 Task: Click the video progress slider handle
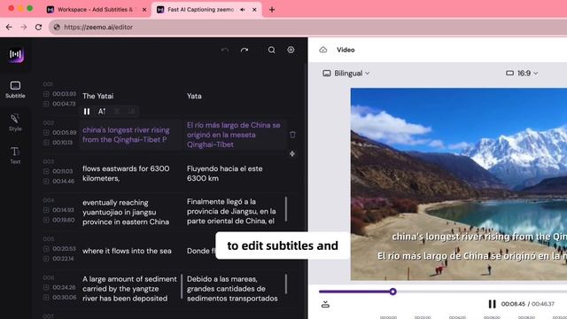(393, 292)
